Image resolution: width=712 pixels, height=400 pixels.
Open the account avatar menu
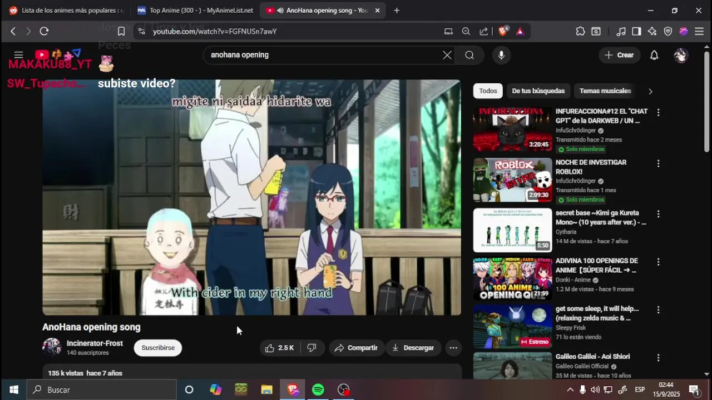[x=681, y=55]
